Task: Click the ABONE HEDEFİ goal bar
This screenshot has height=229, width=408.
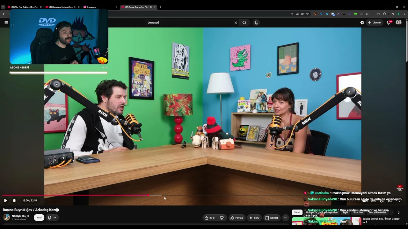Action: tap(59, 73)
